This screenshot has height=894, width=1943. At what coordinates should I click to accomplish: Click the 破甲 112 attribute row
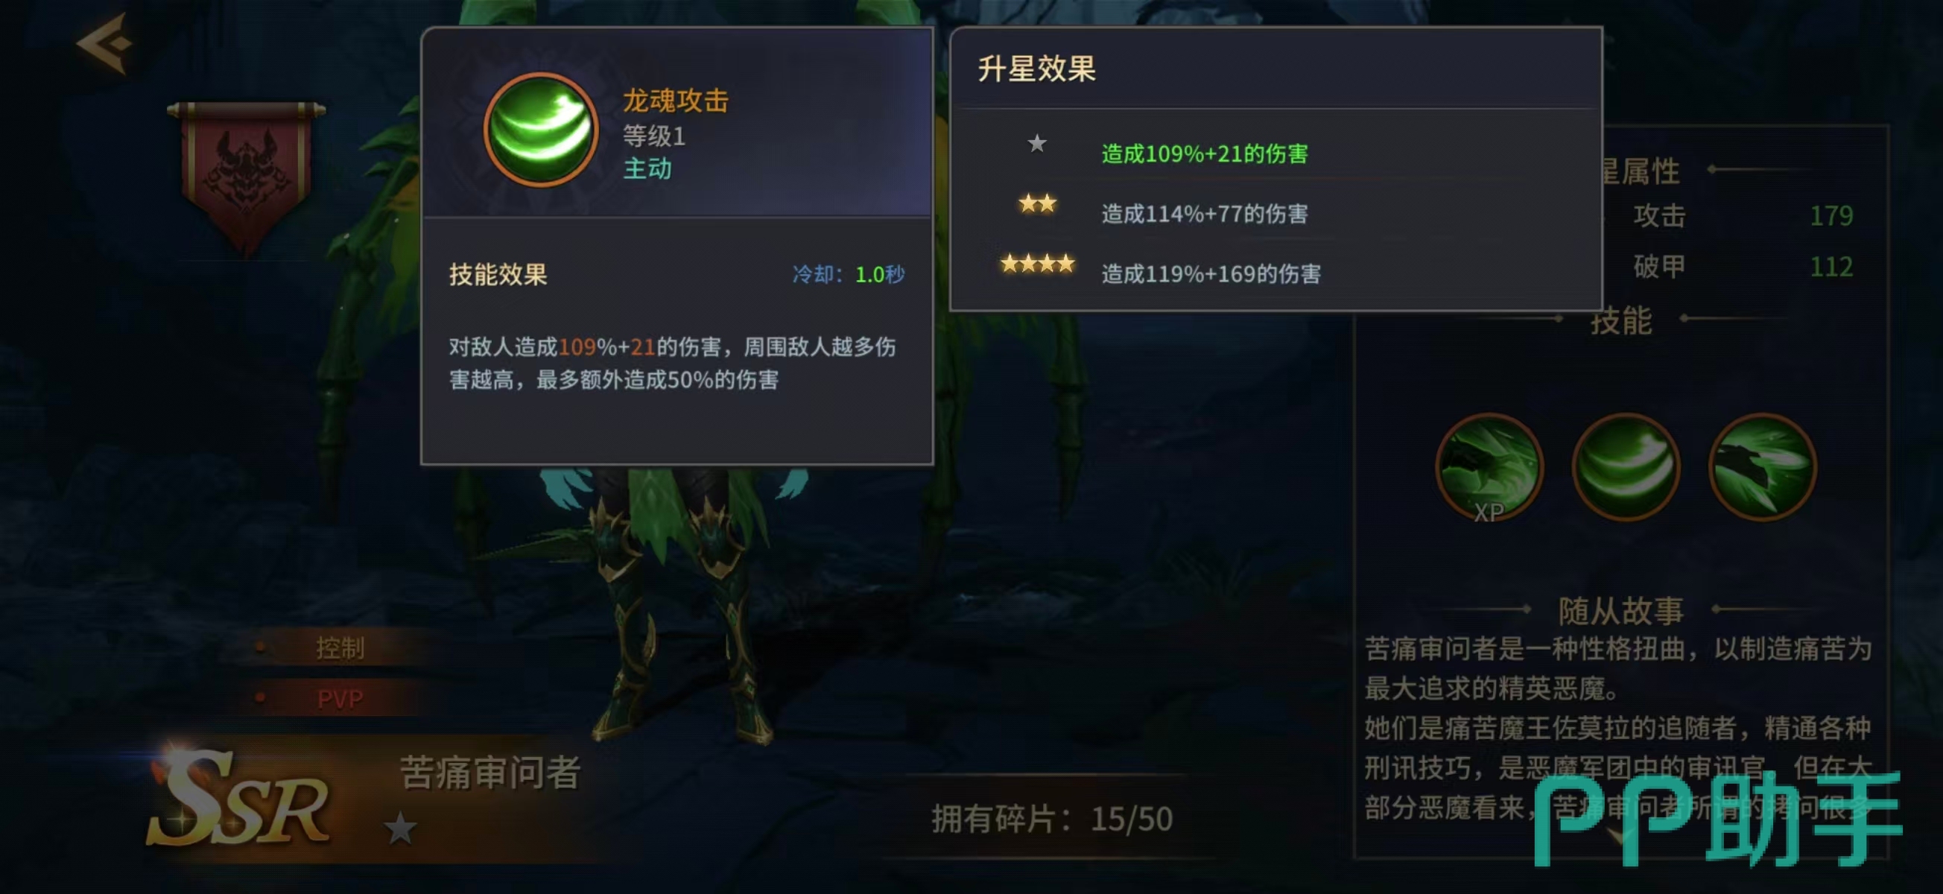point(1743,266)
